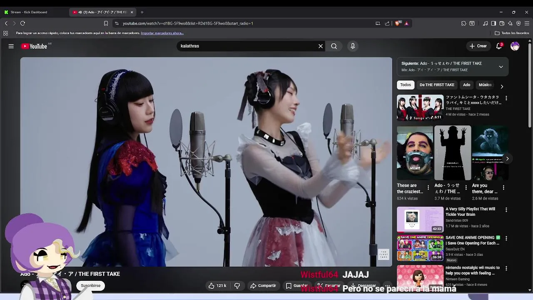
Task: Open the browser main menu
Action: (x=527, y=23)
